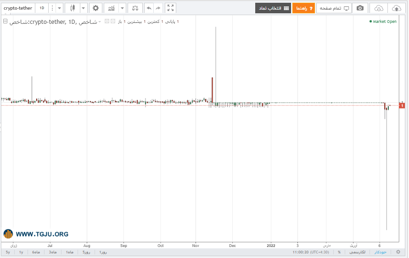
Task: Toggle logarithmic scale لگاریتمی
Action: pyautogui.click(x=357, y=252)
